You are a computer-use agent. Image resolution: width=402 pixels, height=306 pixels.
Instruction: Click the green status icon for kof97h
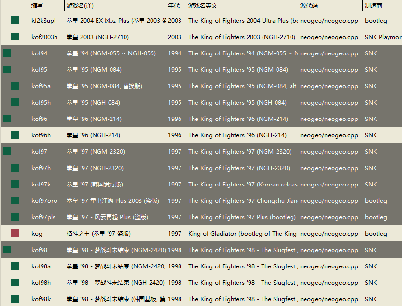tap(15, 168)
